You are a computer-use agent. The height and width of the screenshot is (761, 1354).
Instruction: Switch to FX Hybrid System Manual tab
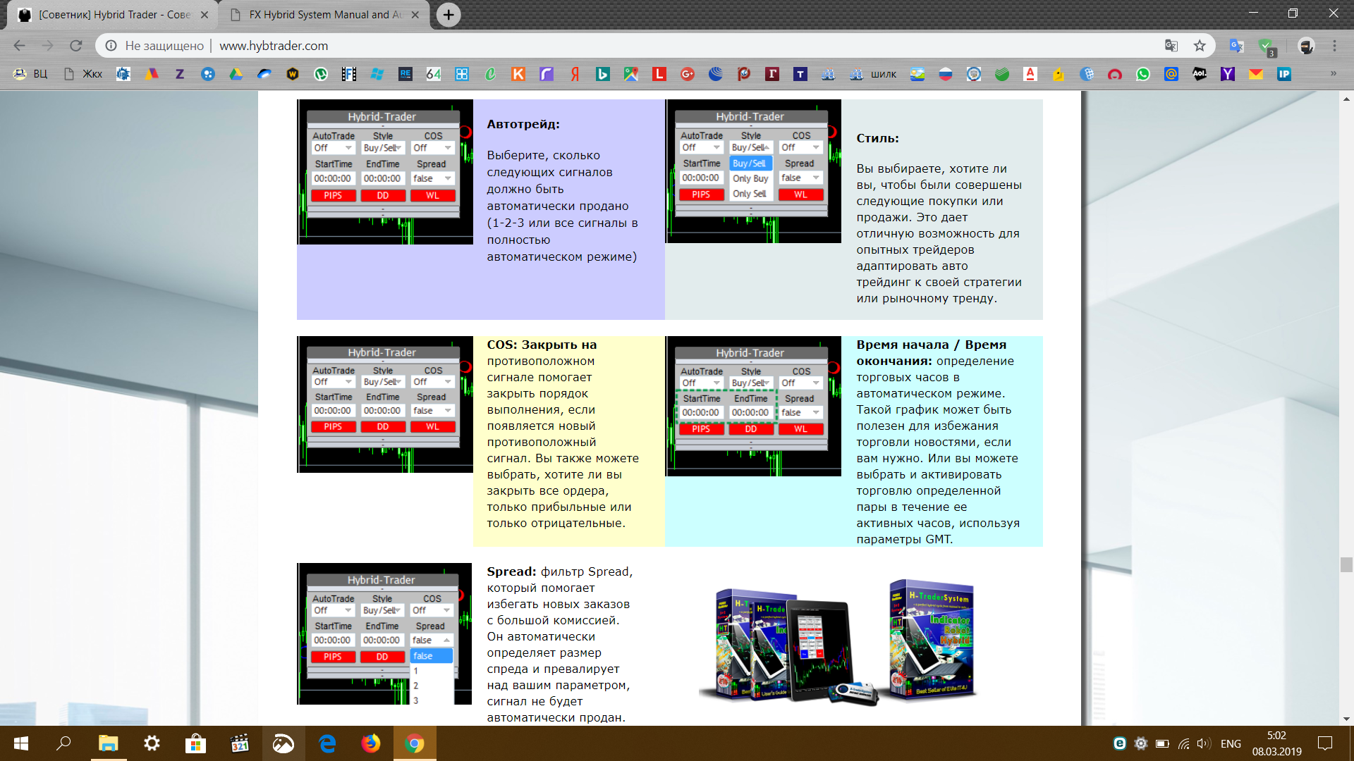pyautogui.click(x=326, y=15)
